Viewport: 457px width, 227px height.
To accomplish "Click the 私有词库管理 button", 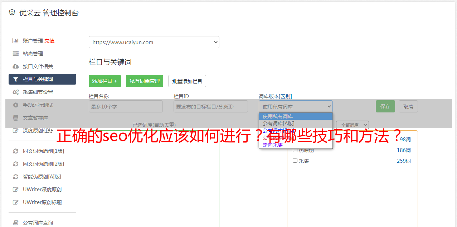I will (x=145, y=81).
